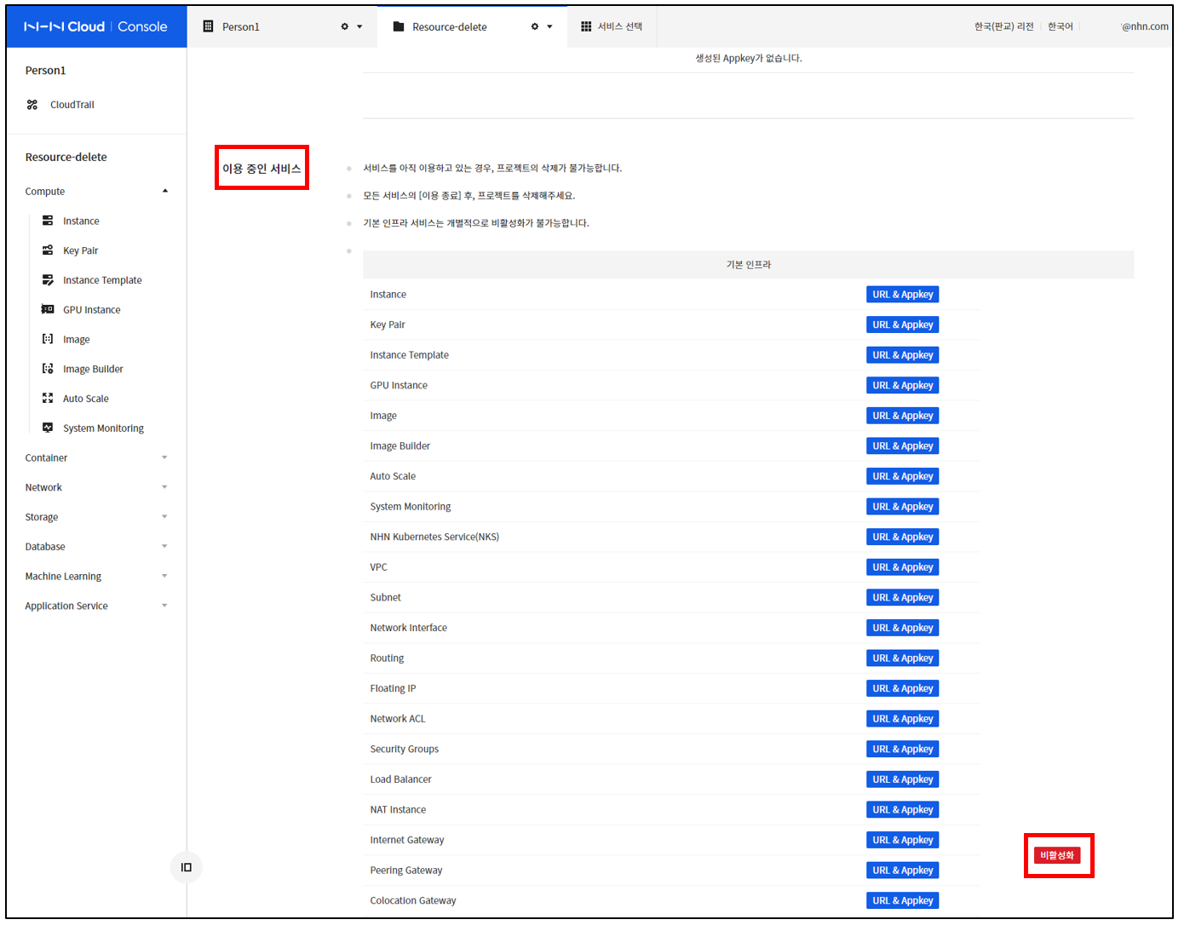Click the red 비활성화 deactivate button

[1056, 855]
